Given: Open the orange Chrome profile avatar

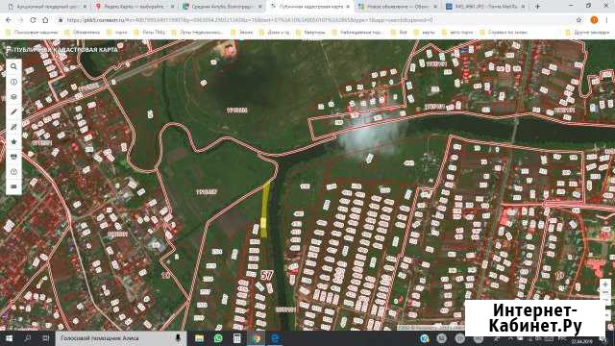Looking at the screenshot, I should (x=594, y=20).
